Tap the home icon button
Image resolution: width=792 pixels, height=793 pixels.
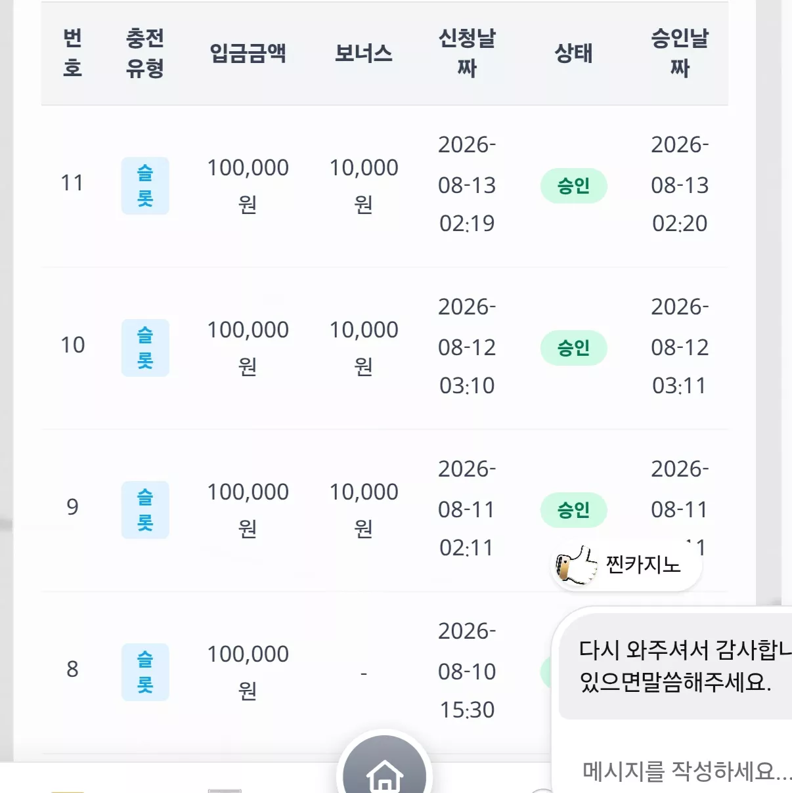(x=384, y=768)
